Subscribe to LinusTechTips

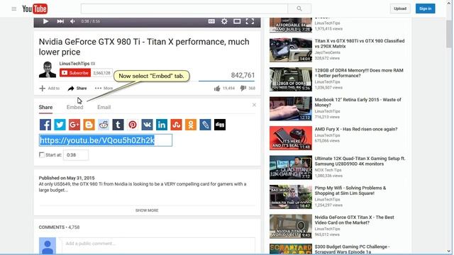[x=75, y=73]
